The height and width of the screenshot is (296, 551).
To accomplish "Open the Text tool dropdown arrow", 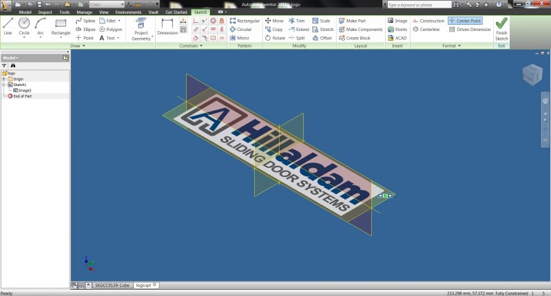I will pos(118,38).
